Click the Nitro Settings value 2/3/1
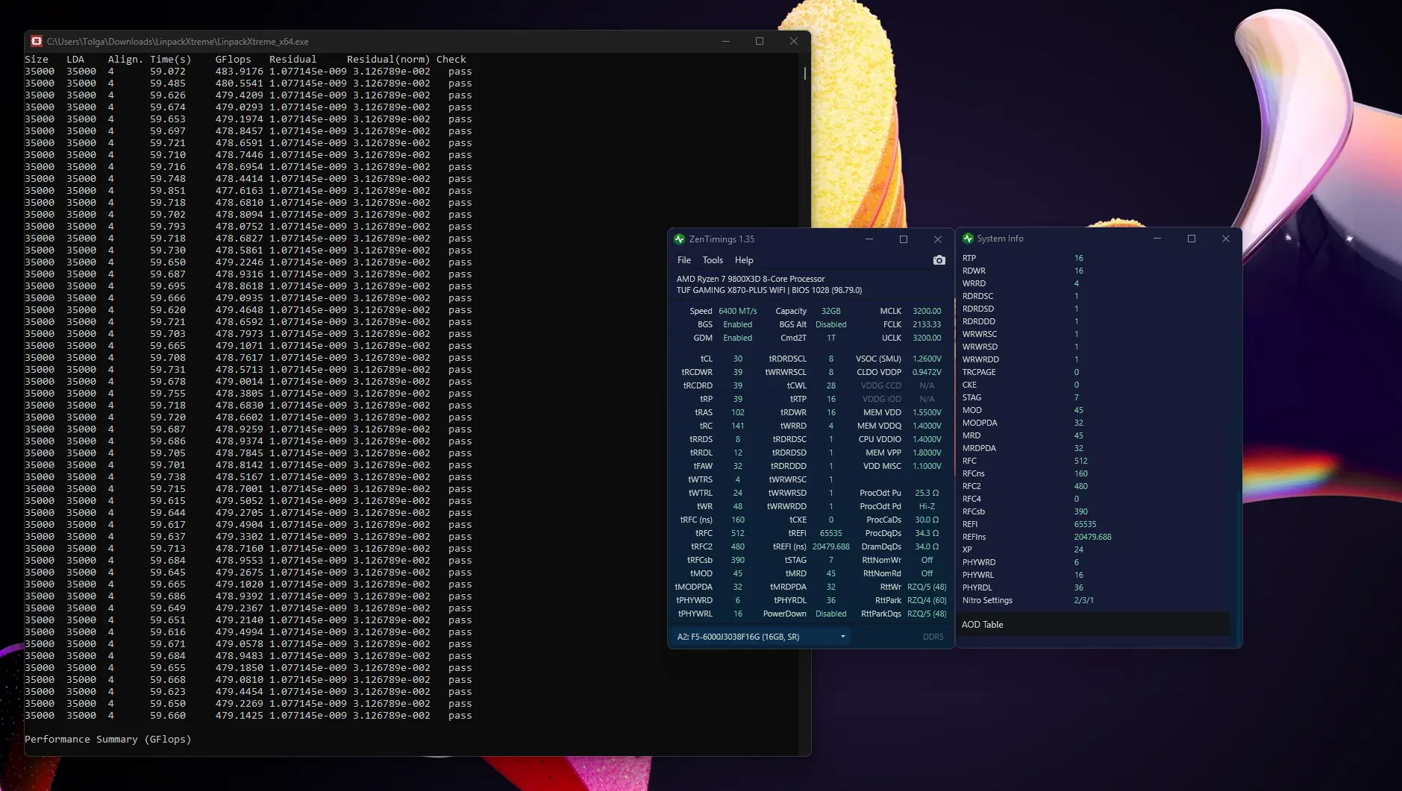 point(1083,600)
